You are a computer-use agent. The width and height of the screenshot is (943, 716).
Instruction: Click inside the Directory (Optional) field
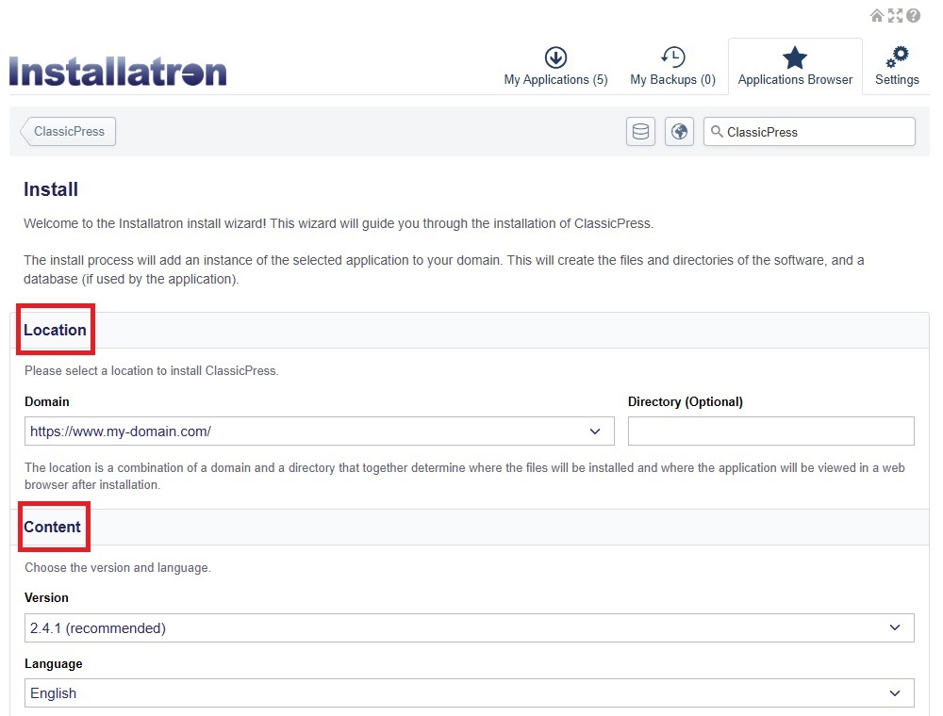[770, 431]
